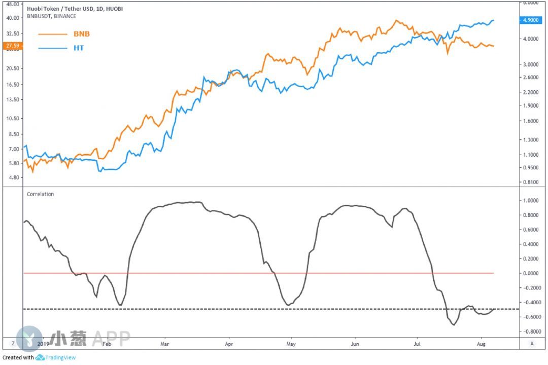Open the Created with TradingView link
548x365 pixels.
[x=39, y=358]
